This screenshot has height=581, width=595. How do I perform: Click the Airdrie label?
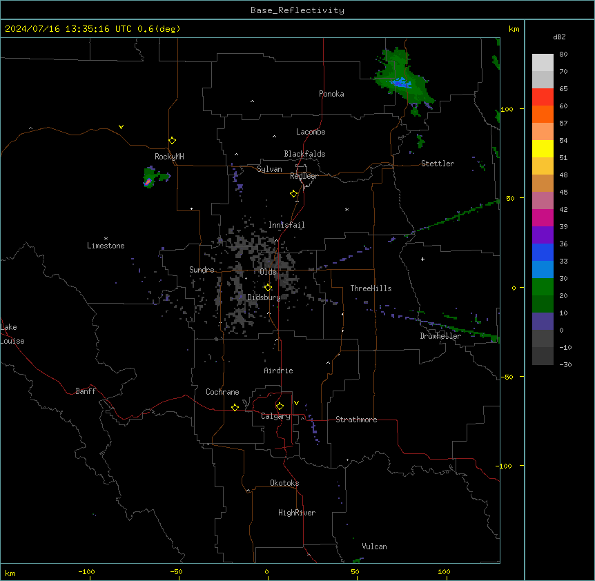coord(279,371)
